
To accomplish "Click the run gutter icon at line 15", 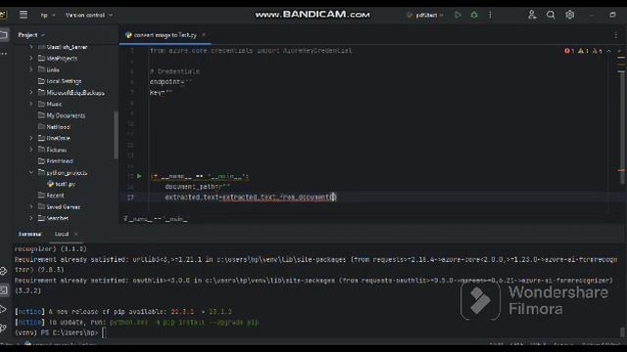I will 139,176.
